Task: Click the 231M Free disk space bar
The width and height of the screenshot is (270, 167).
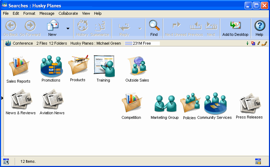Action: point(142,44)
